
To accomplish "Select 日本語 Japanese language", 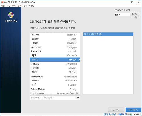I will (55, 43).
